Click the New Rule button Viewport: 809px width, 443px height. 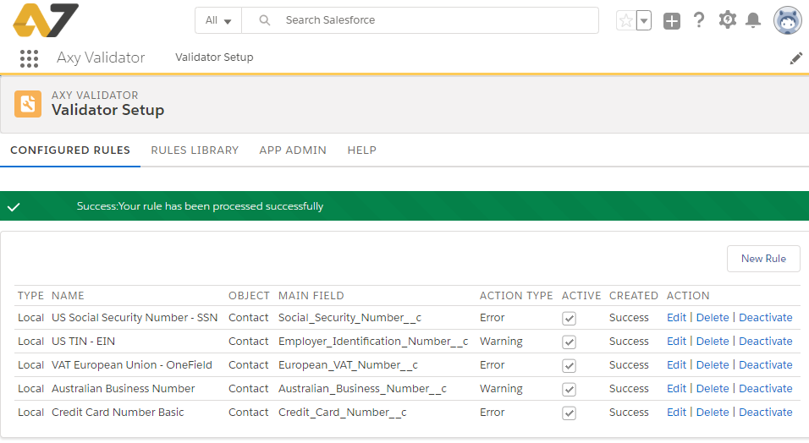(763, 259)
